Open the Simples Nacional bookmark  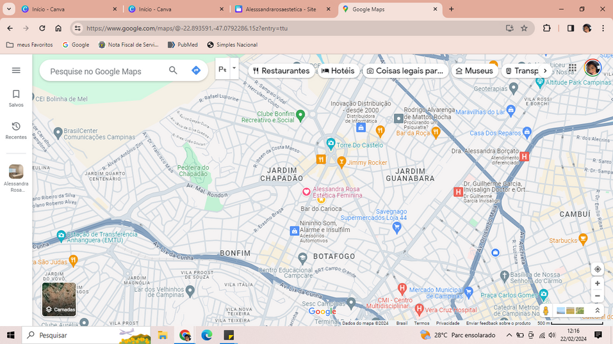233,45
